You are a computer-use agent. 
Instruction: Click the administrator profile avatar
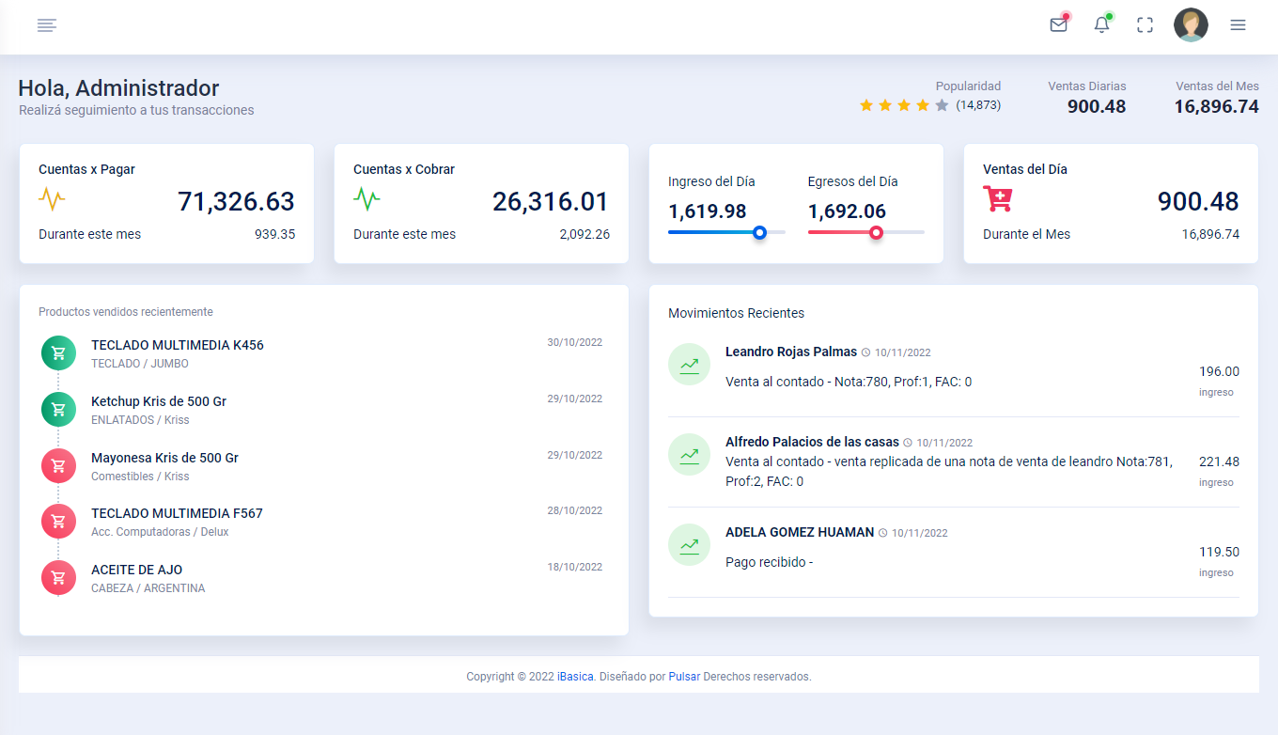point(1191,25)
